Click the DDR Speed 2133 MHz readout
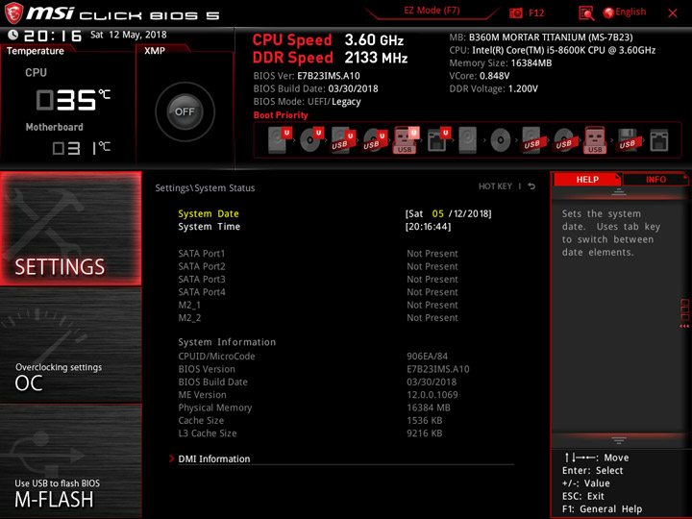 330,58
